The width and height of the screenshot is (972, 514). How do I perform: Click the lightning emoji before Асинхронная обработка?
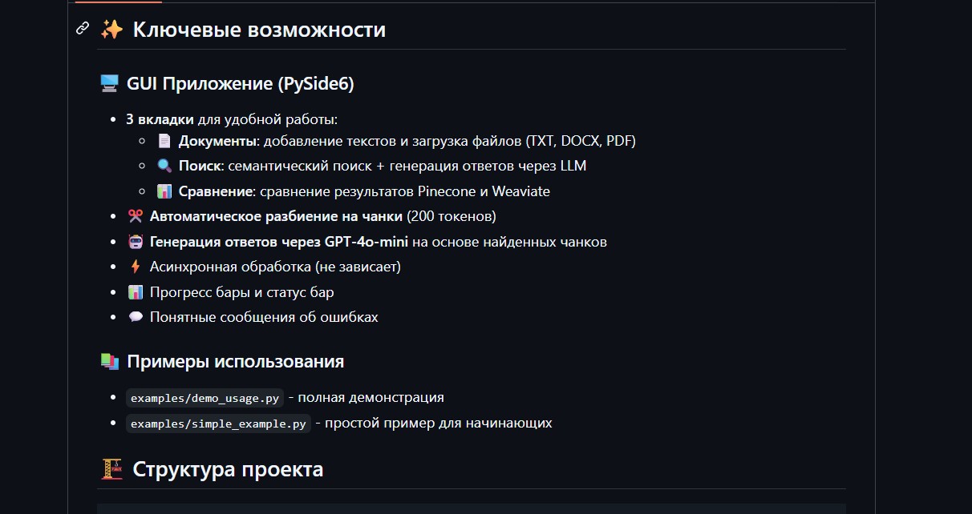(x=135, y=267)
